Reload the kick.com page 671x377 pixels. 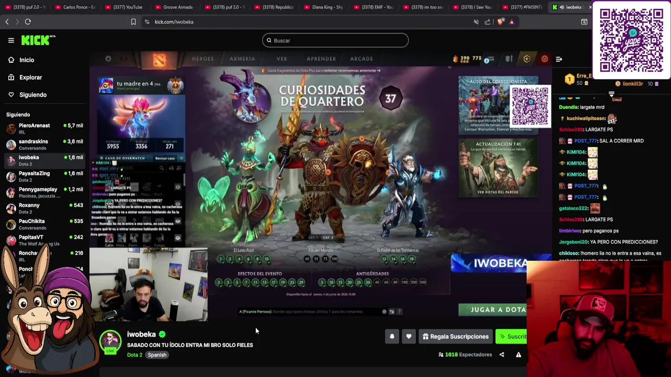(28, 21)
